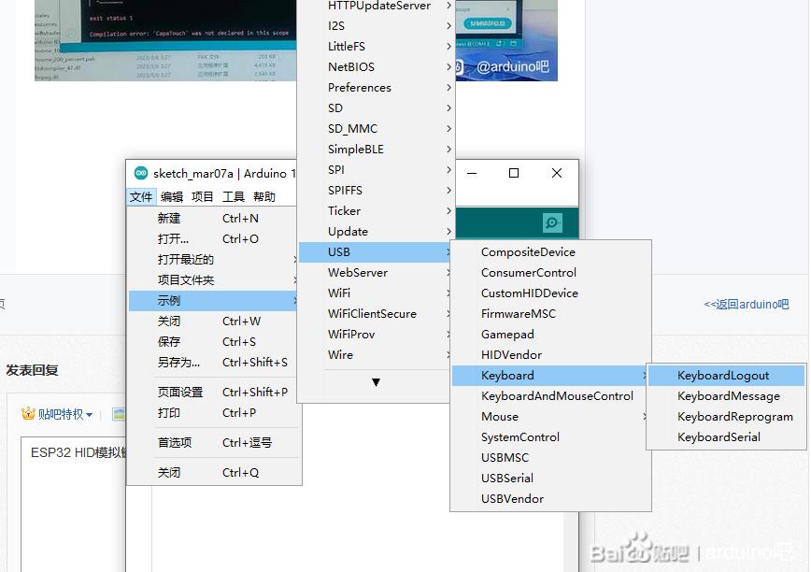Expand the SPI examples
This screenshot has height=572, width=811.
click(x=377, y=170)
